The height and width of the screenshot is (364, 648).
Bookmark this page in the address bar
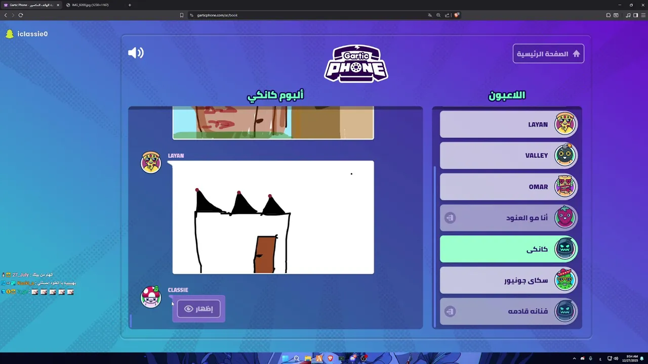[182, 15]
